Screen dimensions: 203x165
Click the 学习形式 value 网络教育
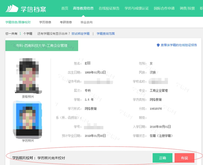coord(91,109)
